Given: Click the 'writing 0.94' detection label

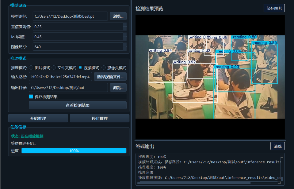Looking at the screenshot, I should pos(161,50).
